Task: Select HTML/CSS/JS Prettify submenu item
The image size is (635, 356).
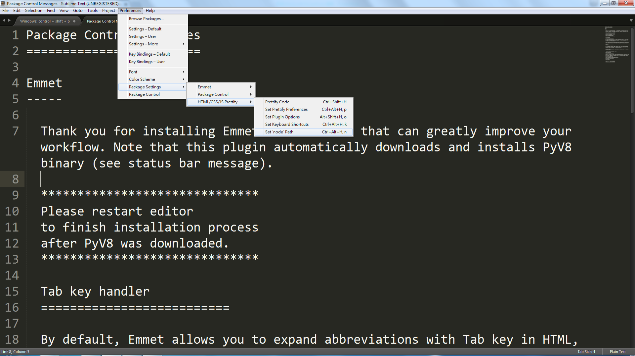Action: coord(221,102)
